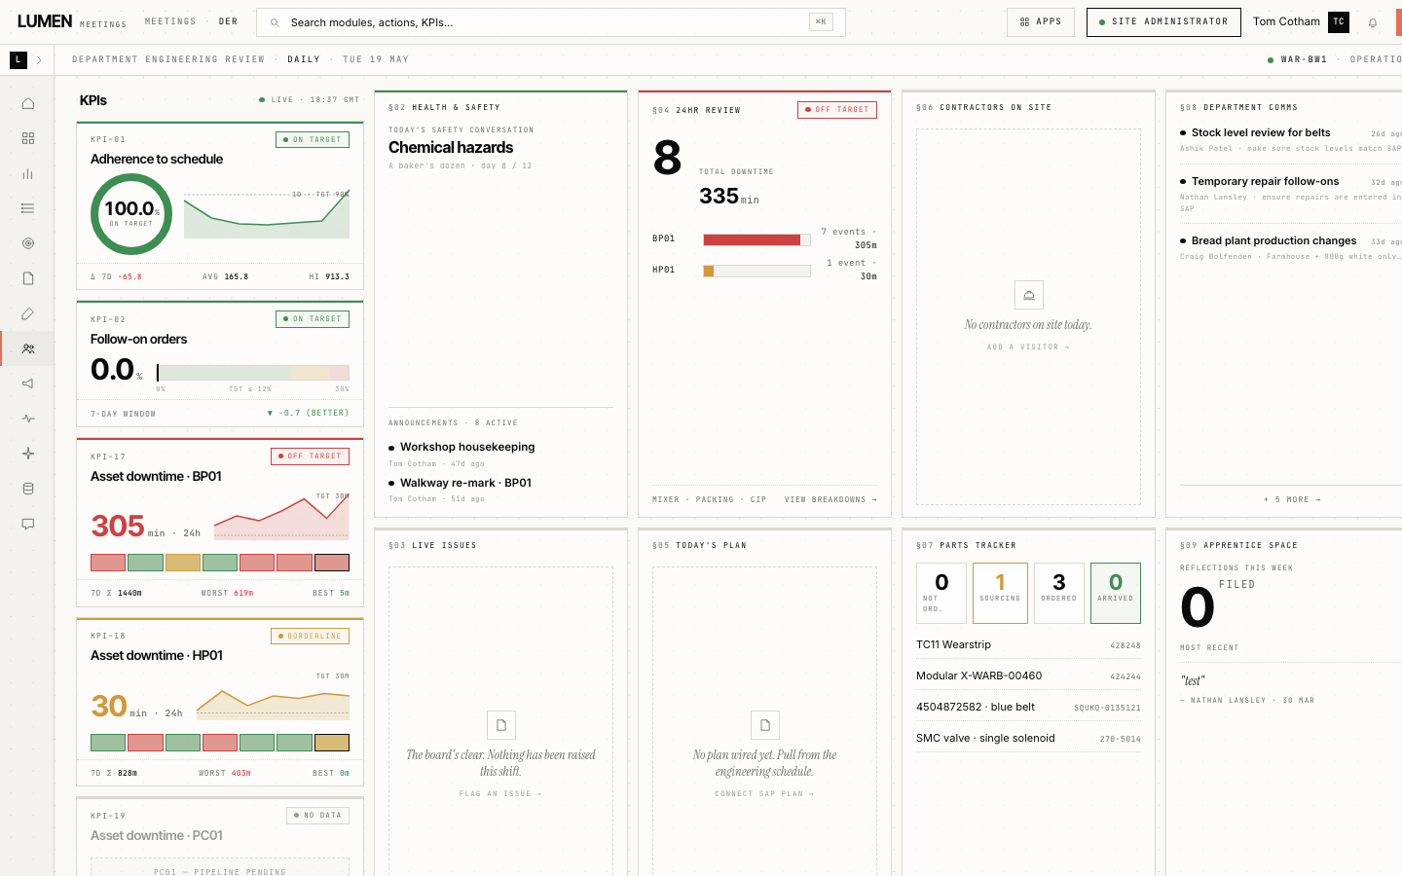Open the pulse activity icon in sidebar

pyautogui.click(x=28, y=419)
